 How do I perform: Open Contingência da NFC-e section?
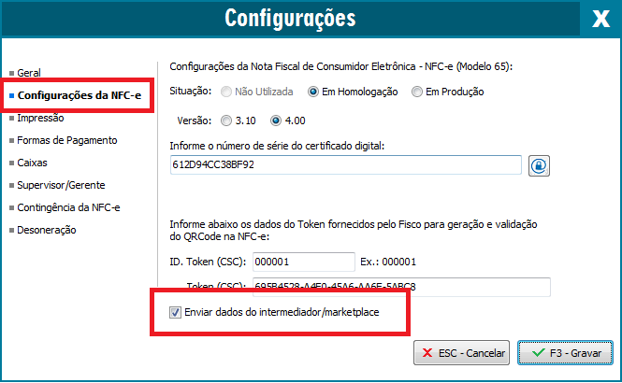point(68,207)
